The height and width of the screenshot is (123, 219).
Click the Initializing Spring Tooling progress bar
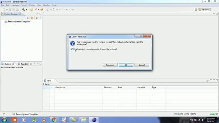point(212,114)
